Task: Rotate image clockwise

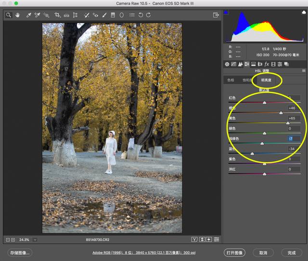Action: 148,15
